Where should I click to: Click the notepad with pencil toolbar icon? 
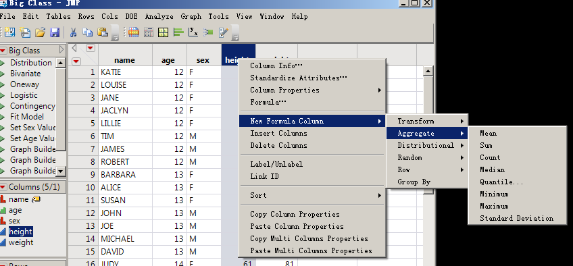[x=223, y=32]
